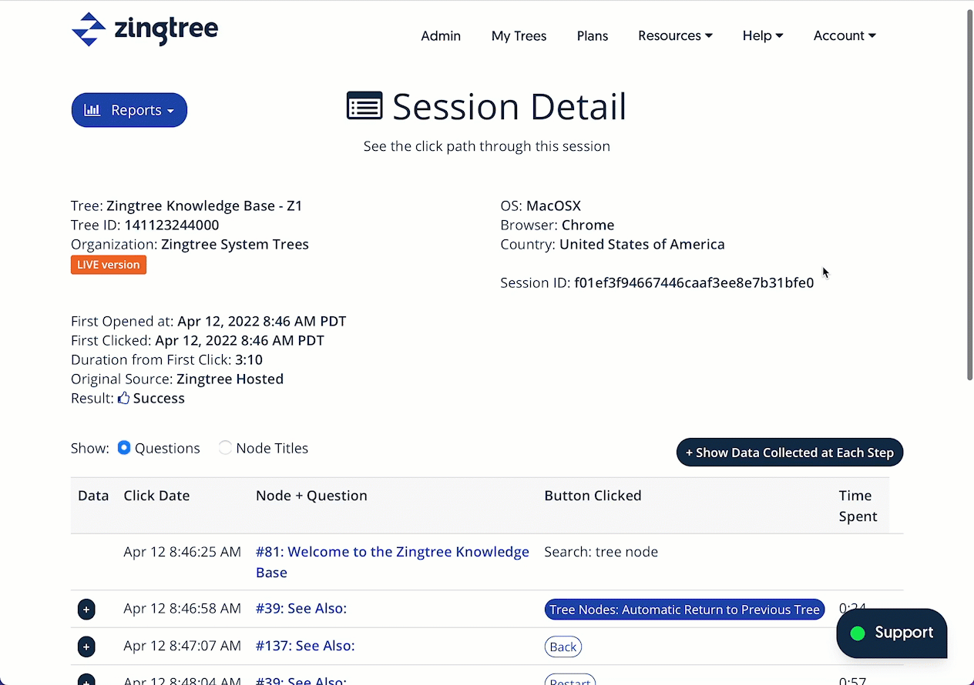Click Tree Nodes: Automatic Return to Previous Tree
Viewport: 974px width, 685px height.
pyautogui.click(x=684, y=610)
